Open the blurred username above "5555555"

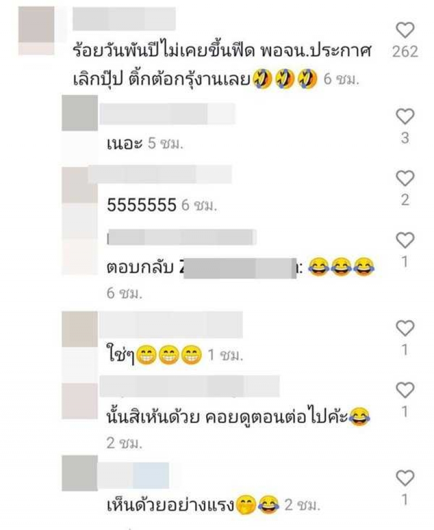(159, 174)
